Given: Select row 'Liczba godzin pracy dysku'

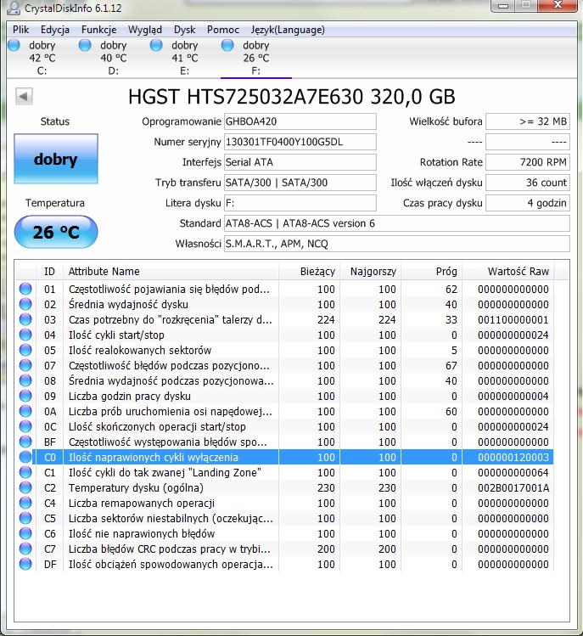Looking at the screenshot, I should tap(284, 396).
